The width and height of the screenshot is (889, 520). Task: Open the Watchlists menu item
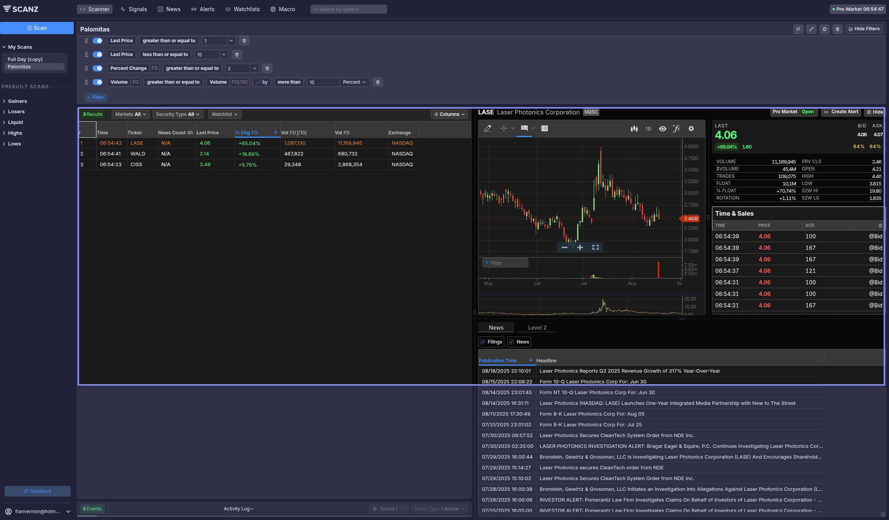click(242, 9)
